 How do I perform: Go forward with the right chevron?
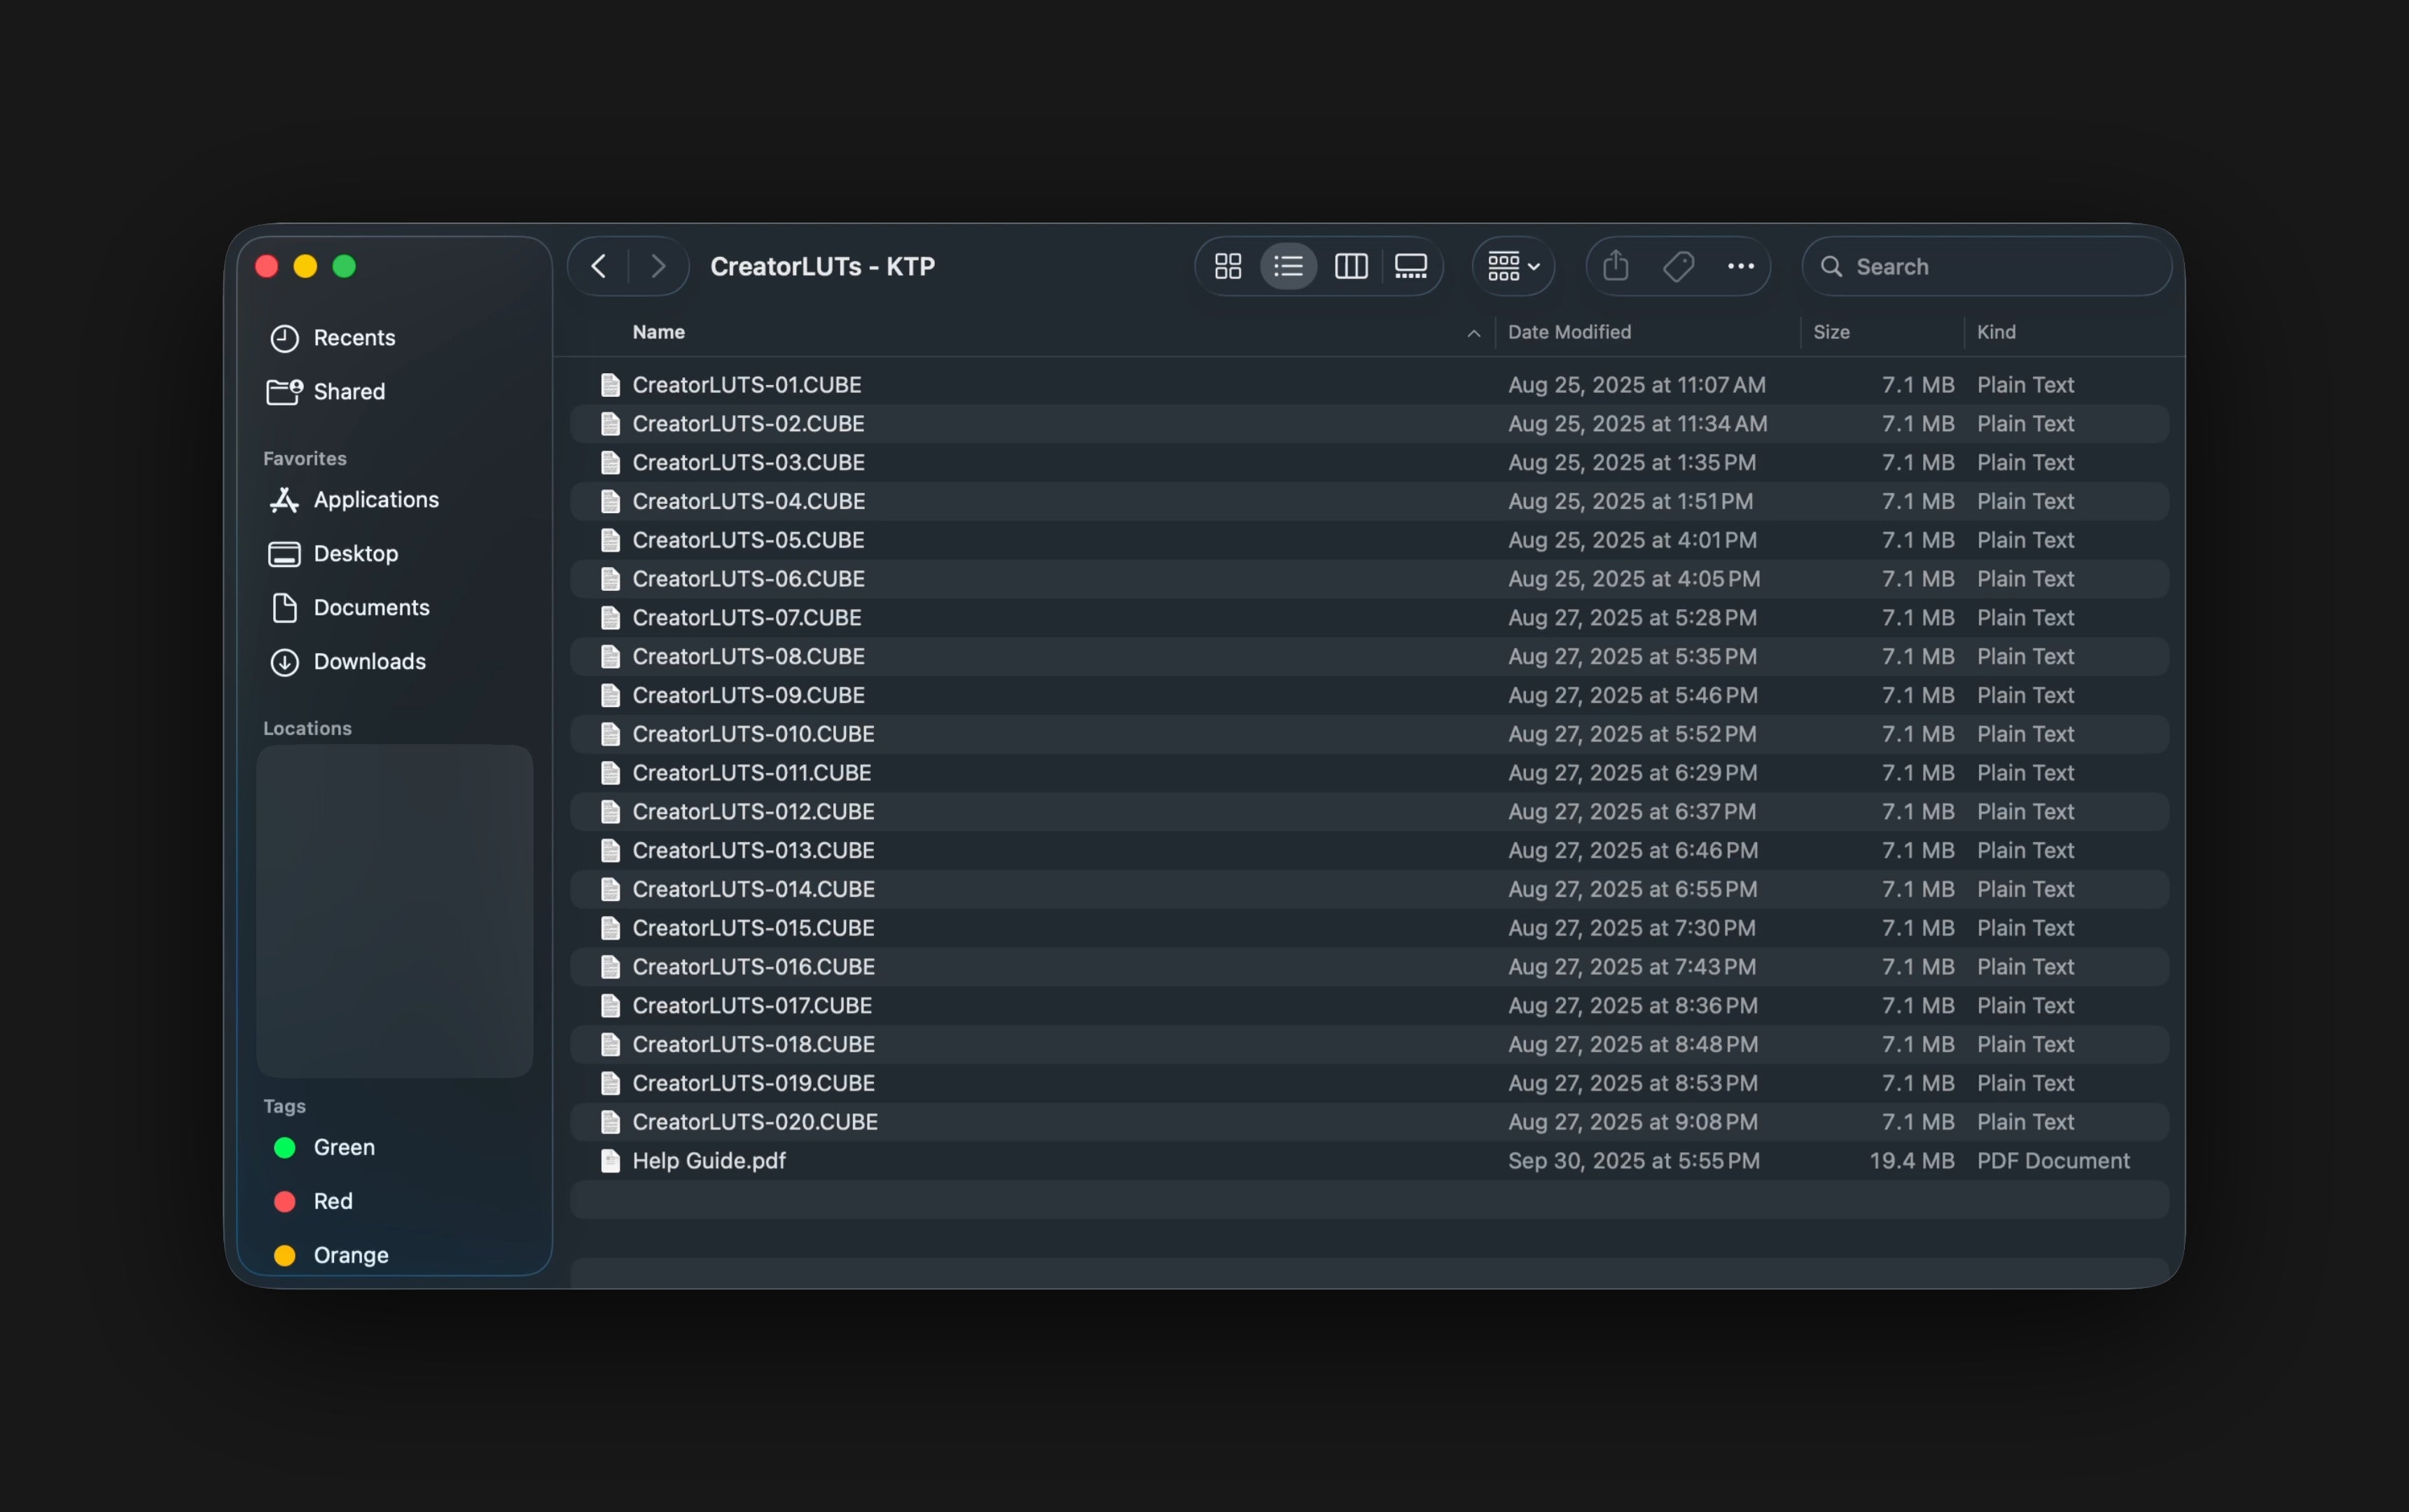(658, 266)
